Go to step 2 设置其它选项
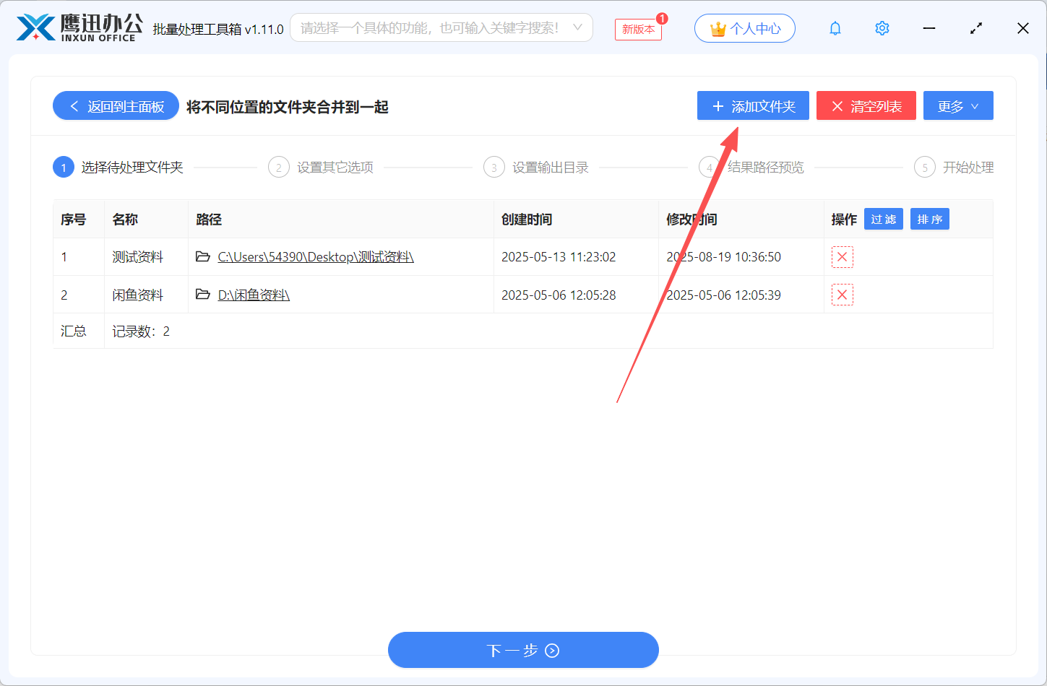The image size is (1047, 686). pos(321,168)
